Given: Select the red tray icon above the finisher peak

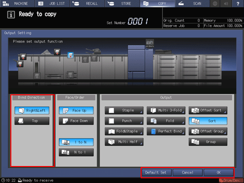Looking at the screenshot, I should tap(57, 52).
